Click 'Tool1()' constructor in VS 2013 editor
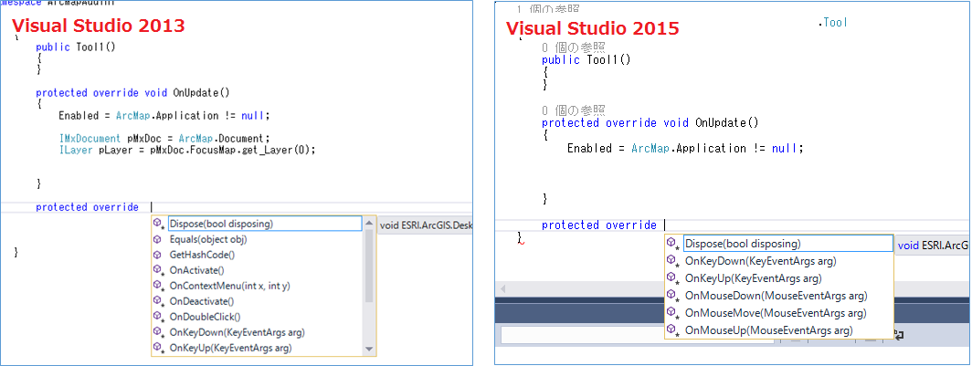The image size is (972, 366). click(x=96, y=47)
